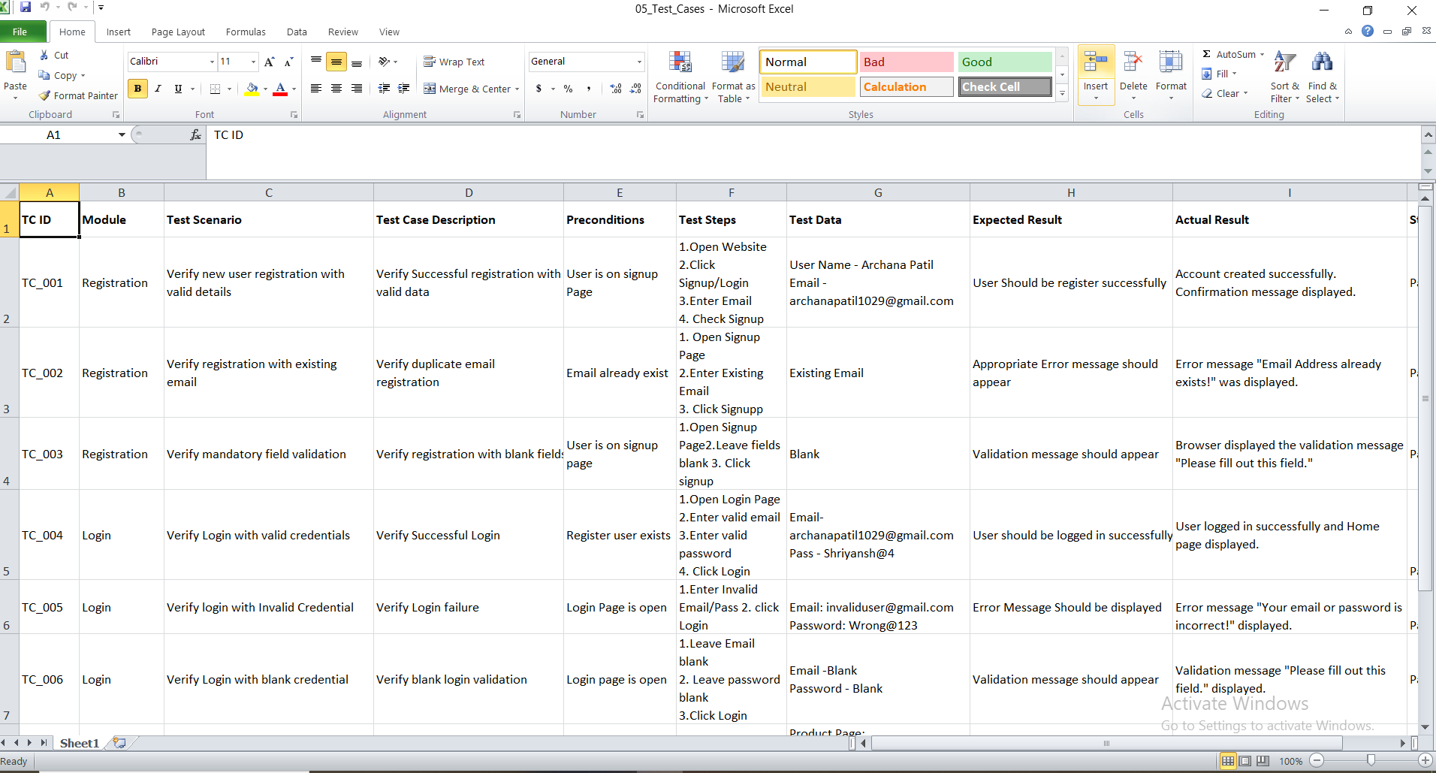This screenshot has width=1436, height=773.
Task: Apply Comma Style number format
Action: pos(589,89)
